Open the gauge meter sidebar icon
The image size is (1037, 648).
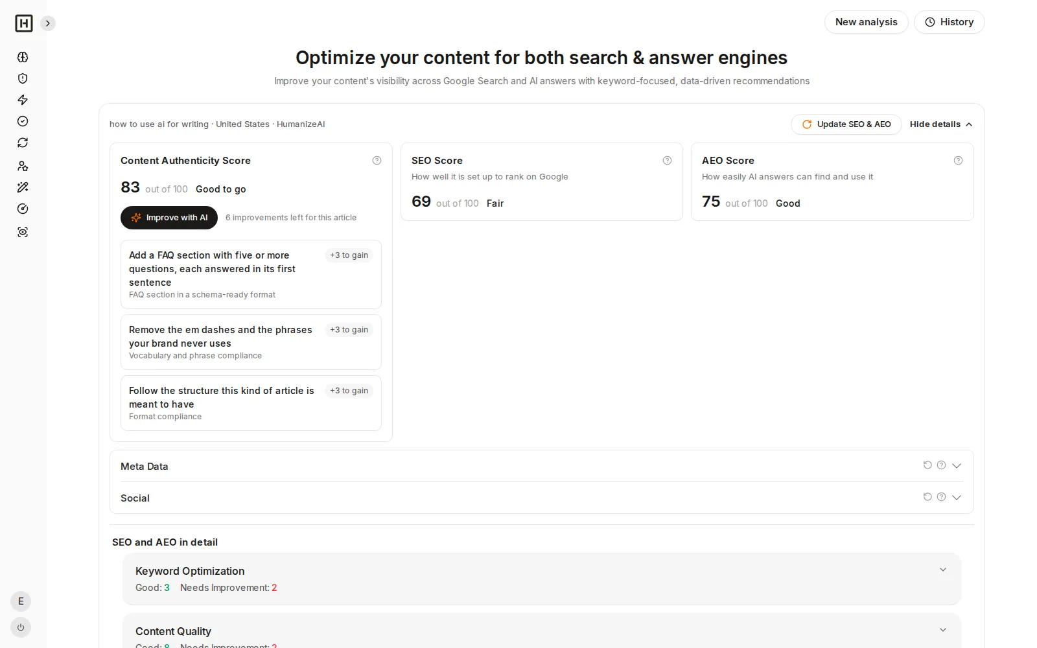click(x=23, y=209)
